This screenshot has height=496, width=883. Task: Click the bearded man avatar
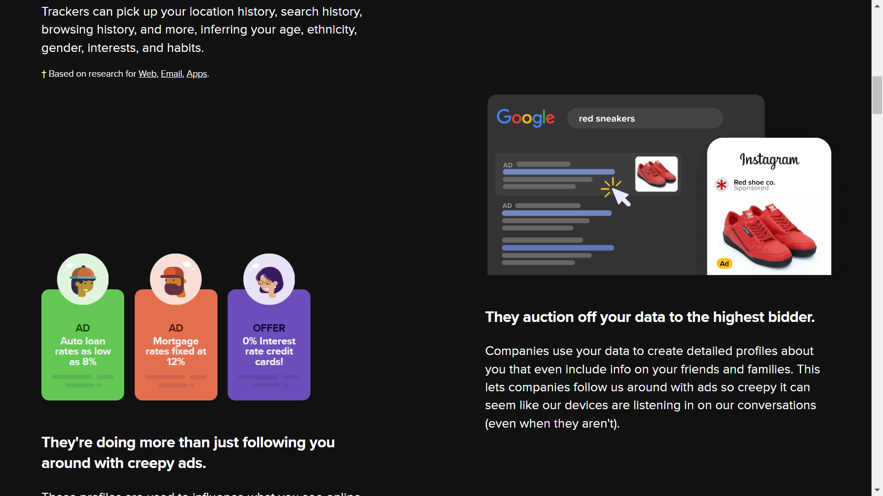(x=176, y=279)
